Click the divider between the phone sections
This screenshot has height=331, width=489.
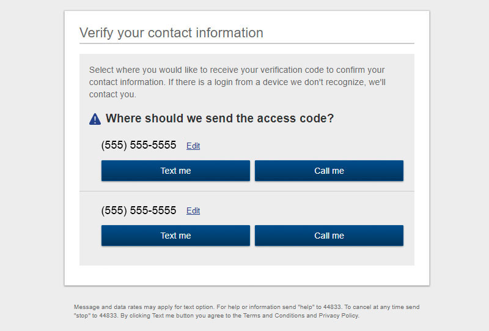pyautogui.click(x=247, y=191)
